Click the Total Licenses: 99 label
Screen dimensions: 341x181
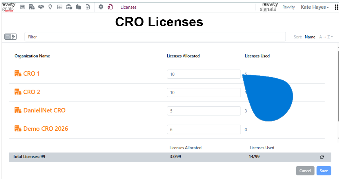(x=29, y=156)
